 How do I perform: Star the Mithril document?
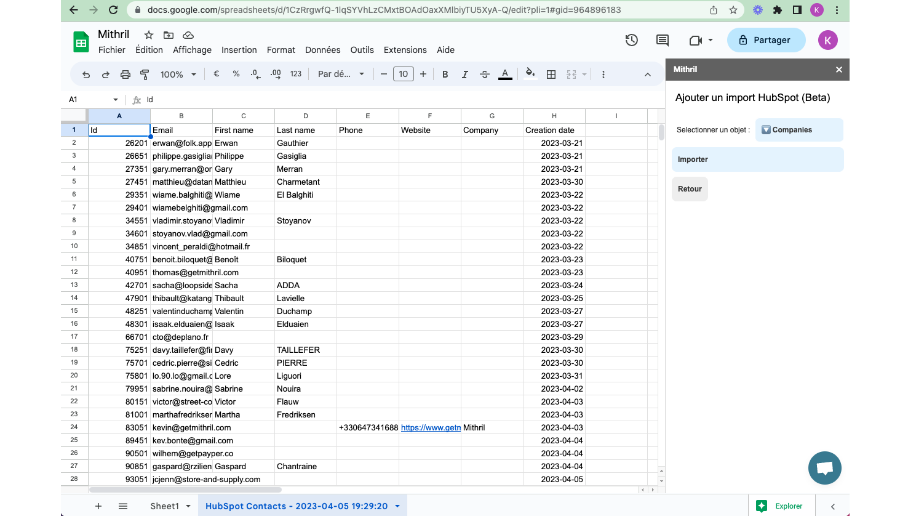pyautogui.click(x=148, y=35)
